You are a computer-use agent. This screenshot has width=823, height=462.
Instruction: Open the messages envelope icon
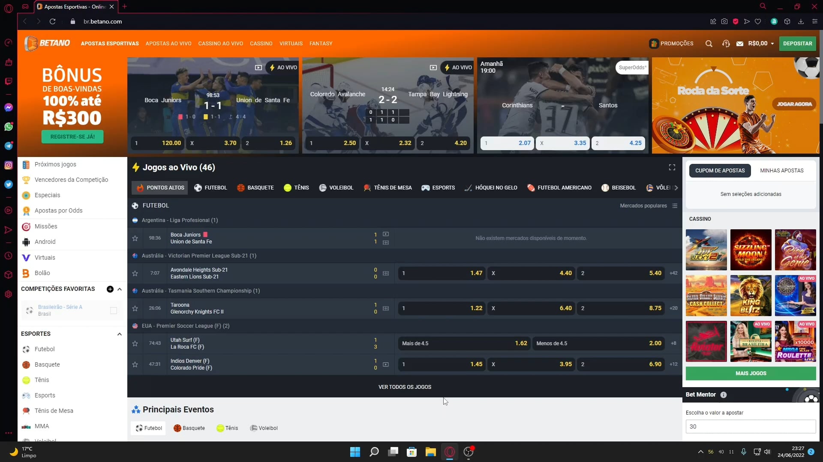pos(740,44)
